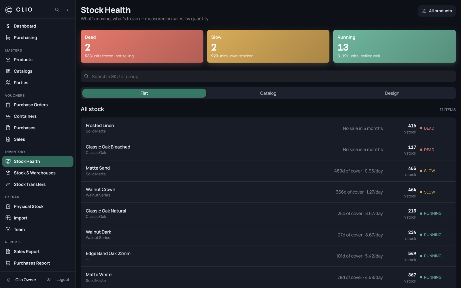Click the Products box icon
The width and height of the screenshot is (461, 288).
[8, 60]
